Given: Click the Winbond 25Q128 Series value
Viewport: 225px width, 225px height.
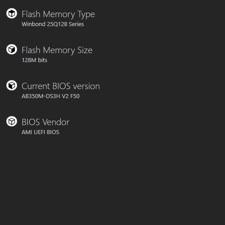Looking at the screenshot, I should [53, 24].
